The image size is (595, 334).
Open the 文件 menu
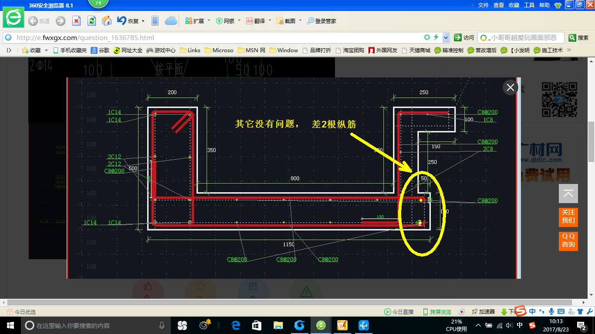coord(483,5)
